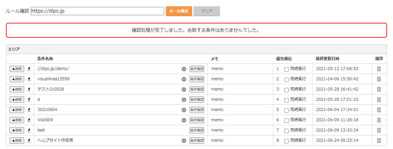Click 条件確認 for ヘルプサイト作成用

pyautogui.click(x=197, y=141)
